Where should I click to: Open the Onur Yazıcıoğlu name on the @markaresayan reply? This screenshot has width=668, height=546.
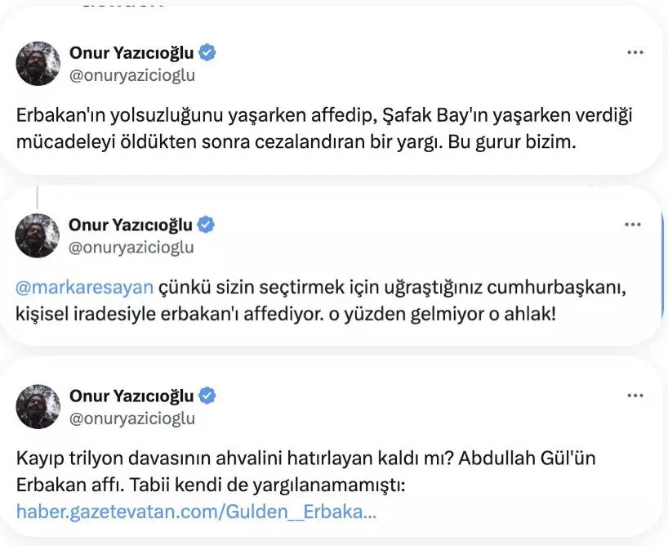point(131,225)
